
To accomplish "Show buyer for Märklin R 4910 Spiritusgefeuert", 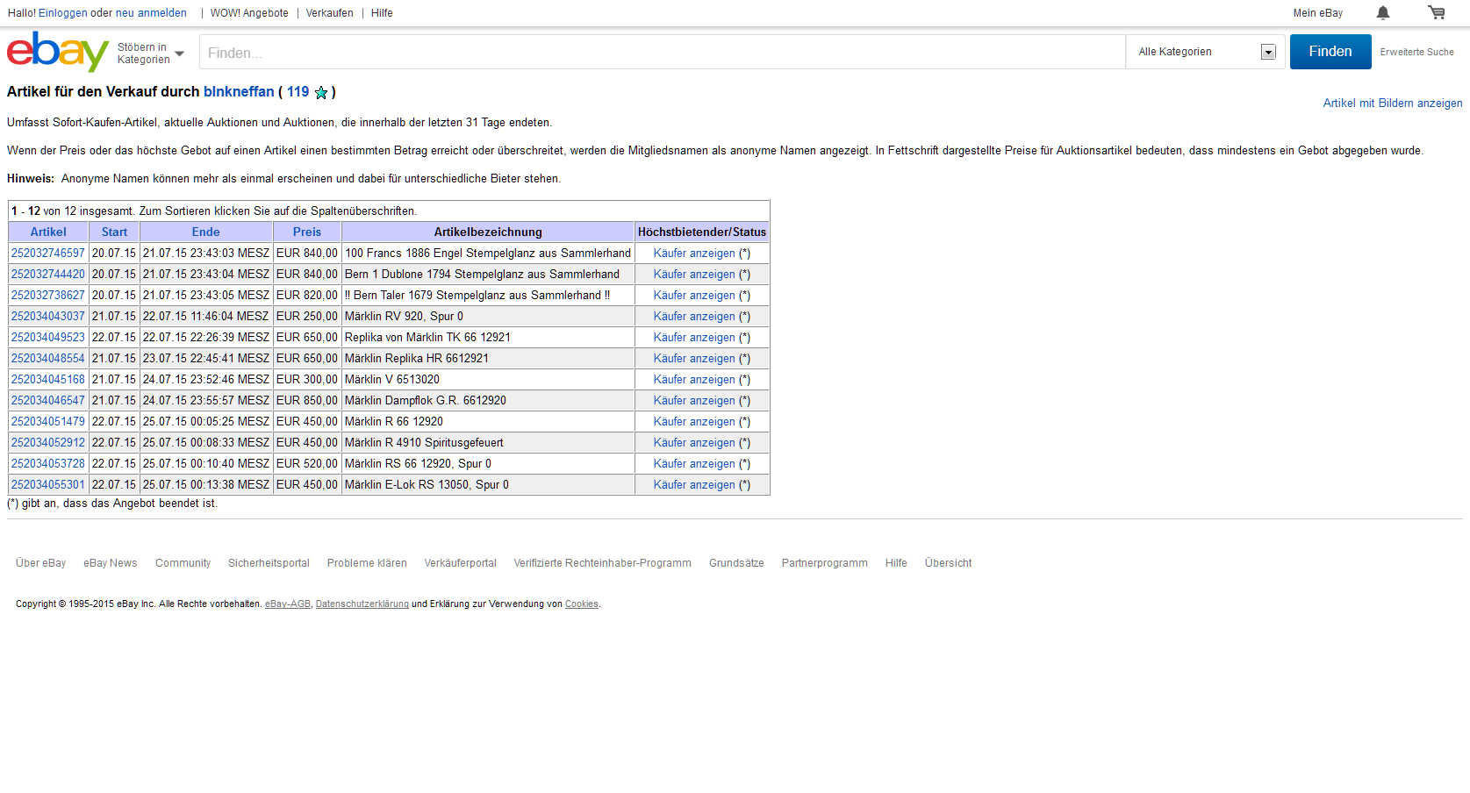I will point(694,442).
